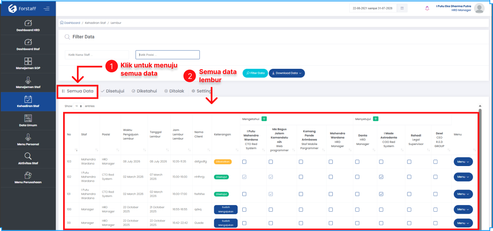
Task: Click Disetujui status badge in row 102
Action: click(221, 177)
